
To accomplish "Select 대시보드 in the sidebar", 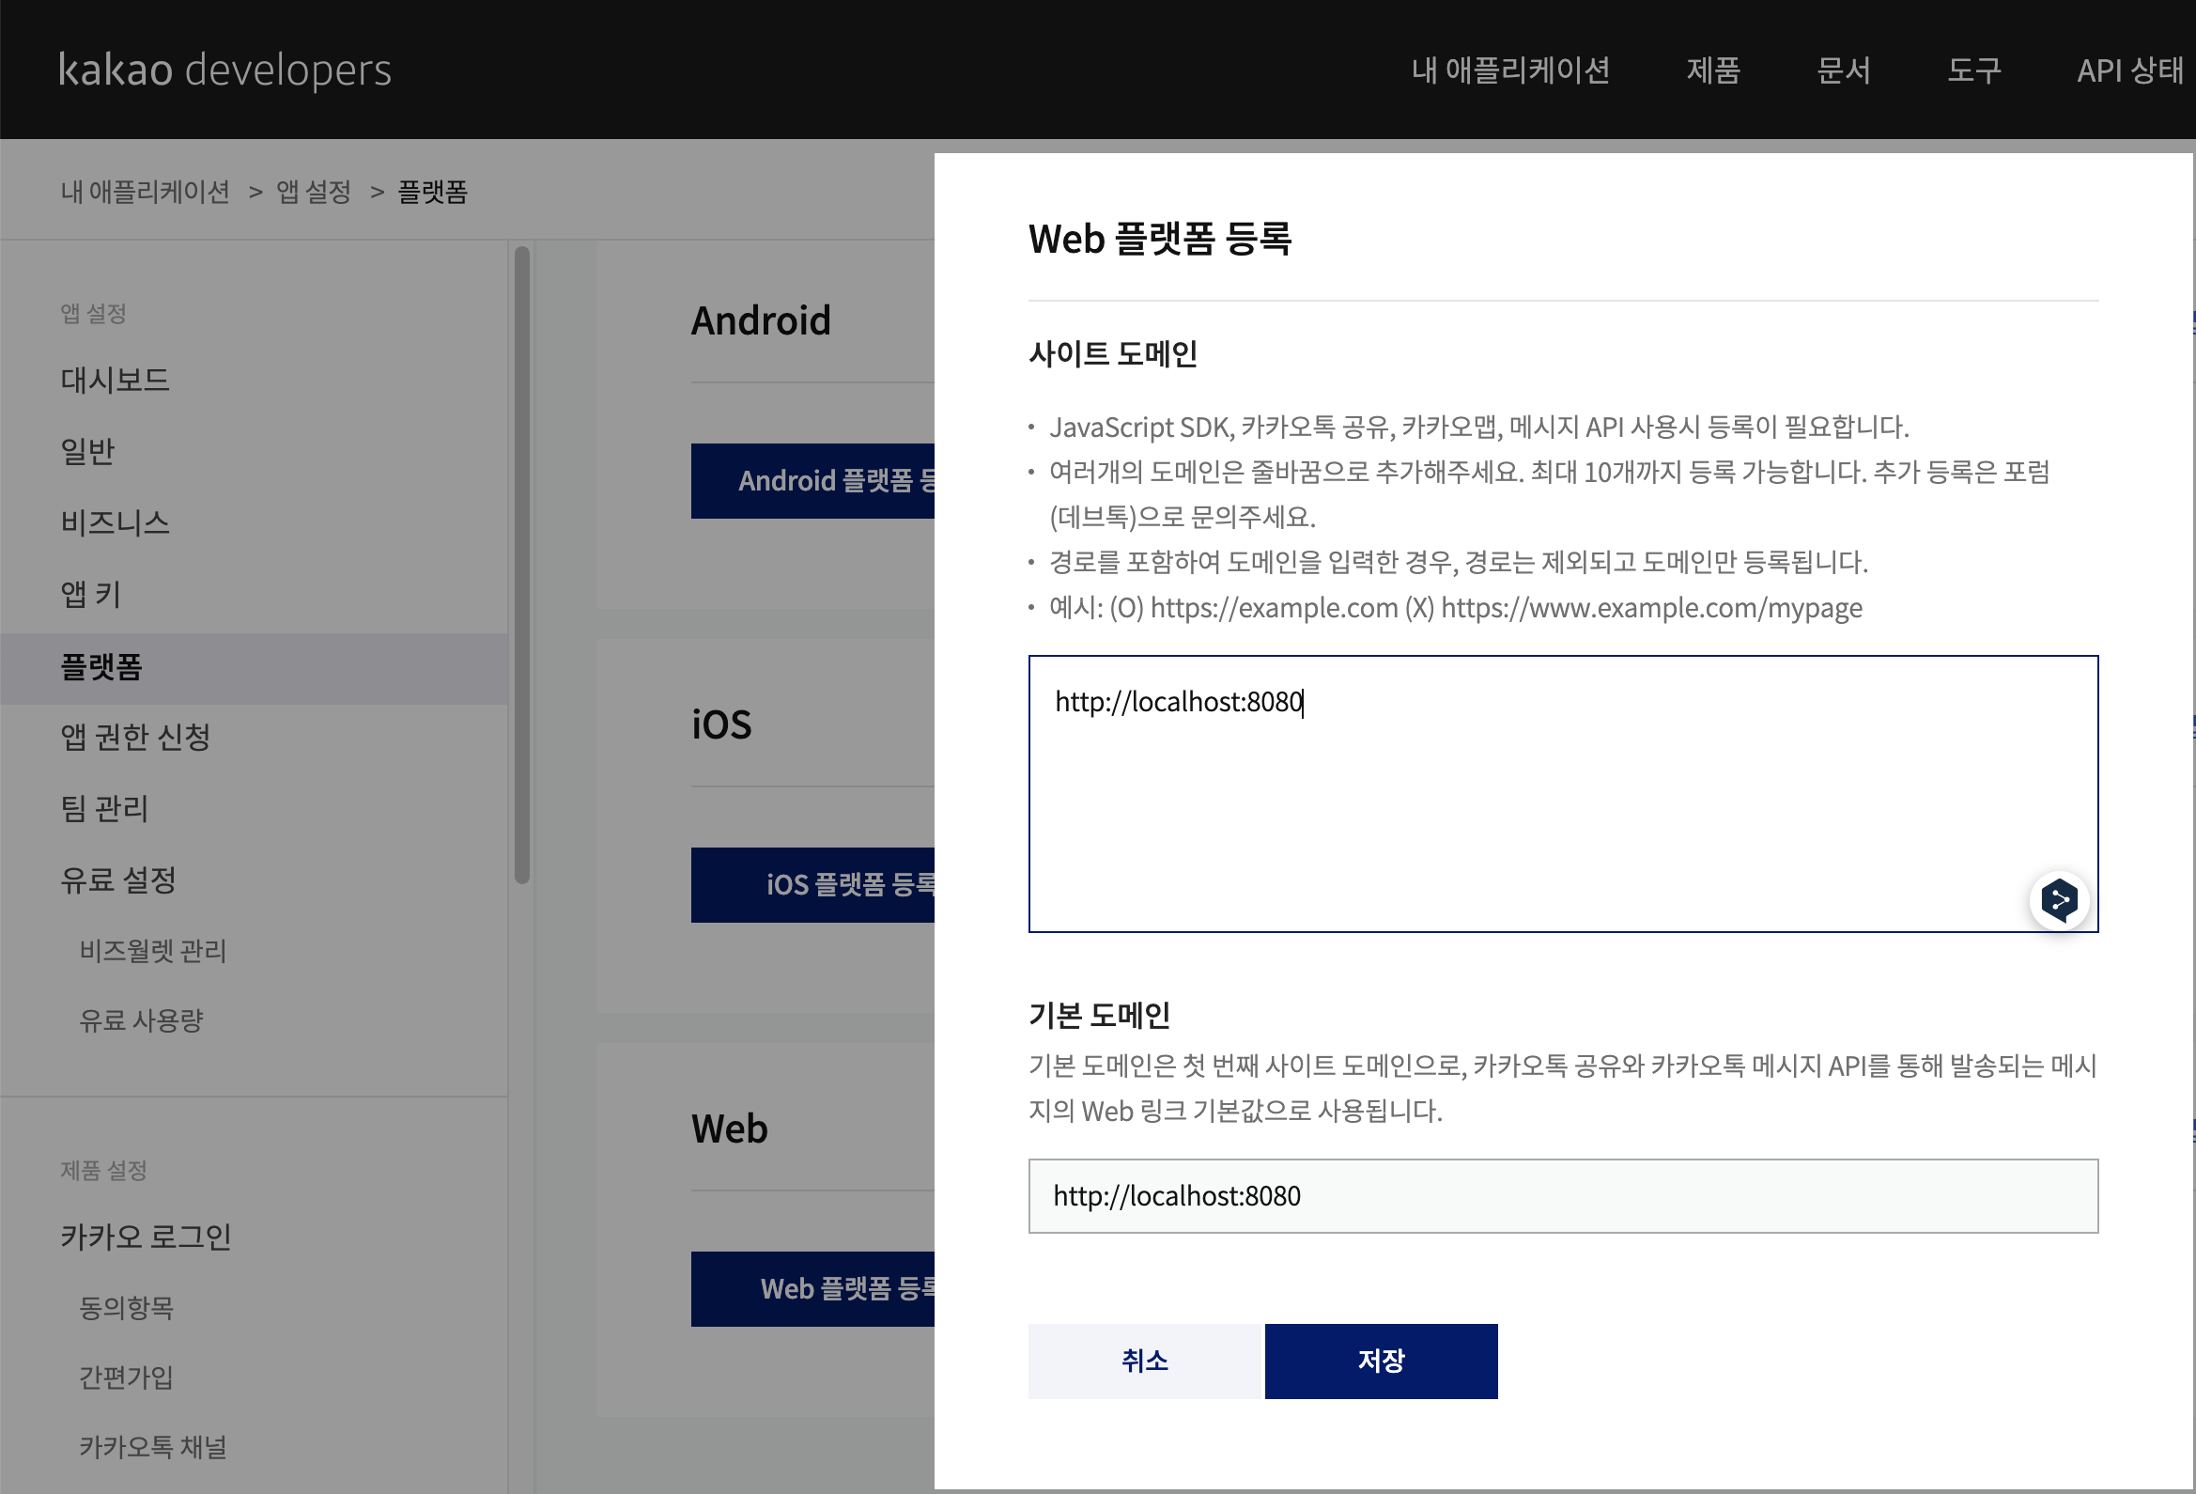I will pyautogui.click(x=116, y=381).
